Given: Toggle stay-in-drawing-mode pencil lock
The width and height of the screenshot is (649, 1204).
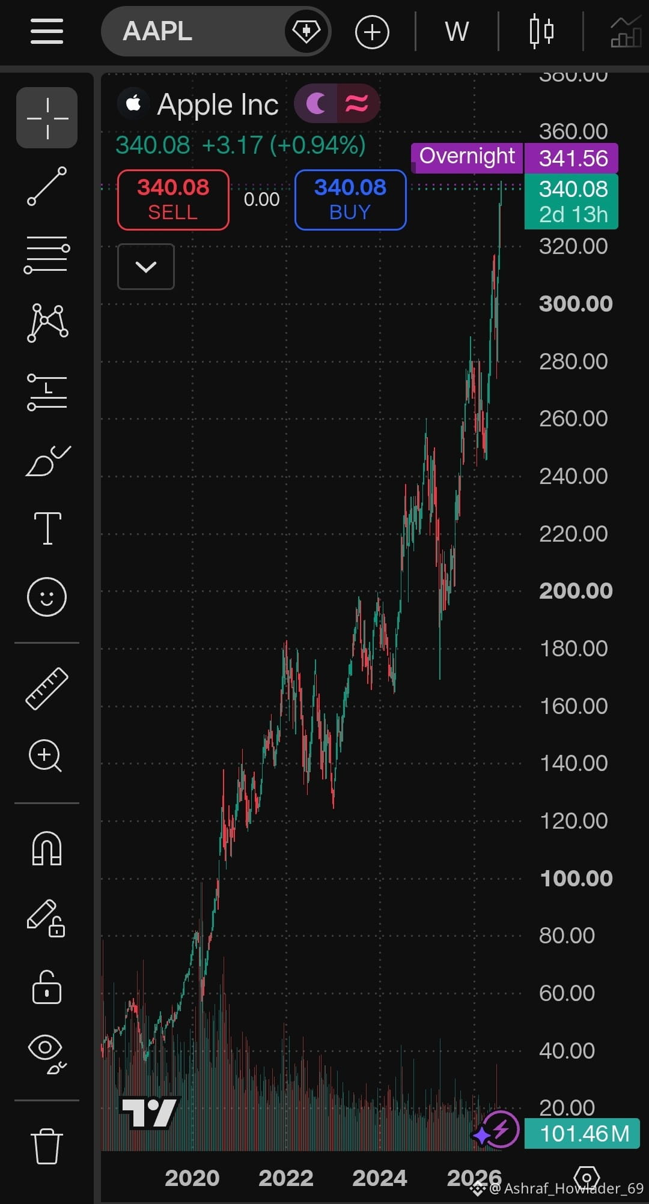Looking at the screenshot, I should tap(46, 918).
